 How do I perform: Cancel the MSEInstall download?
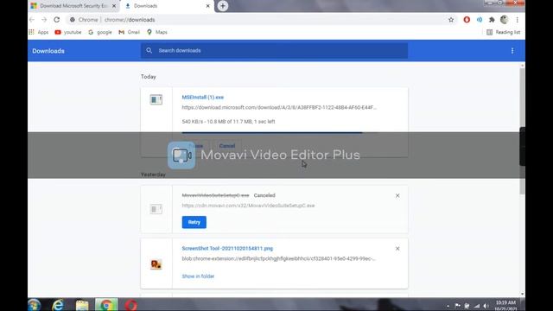[x=226, y=146]
